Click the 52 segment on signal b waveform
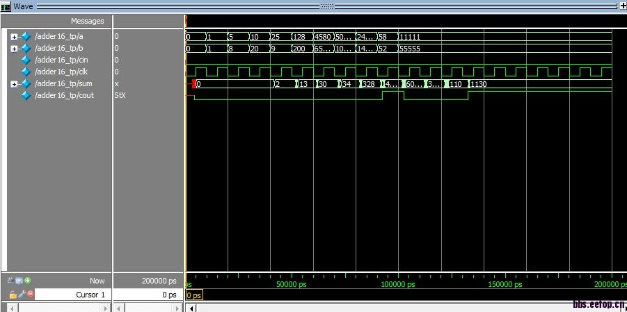The width and height of the screenshot is (627, 312). coord(388,49)
